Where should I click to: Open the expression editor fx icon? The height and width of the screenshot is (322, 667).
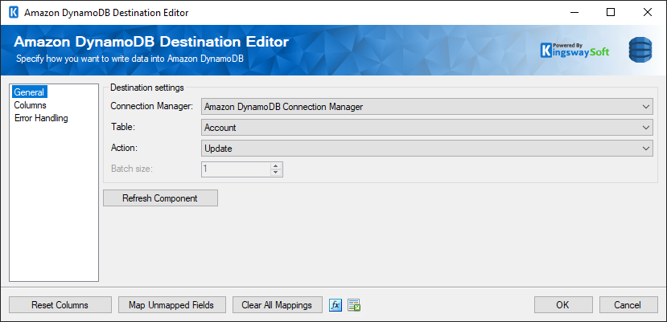click(336, 305)
